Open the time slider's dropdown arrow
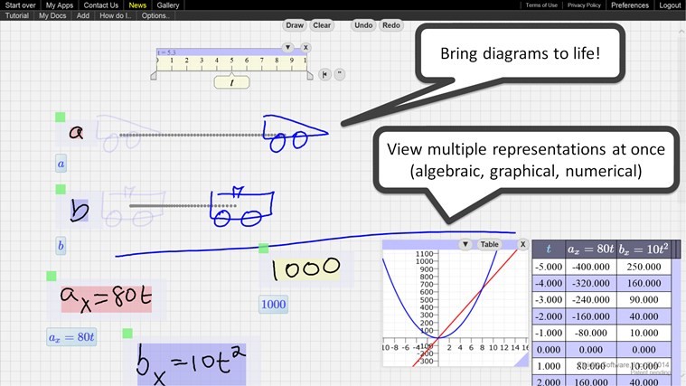The image size is (686, 386). click(287, 47)
